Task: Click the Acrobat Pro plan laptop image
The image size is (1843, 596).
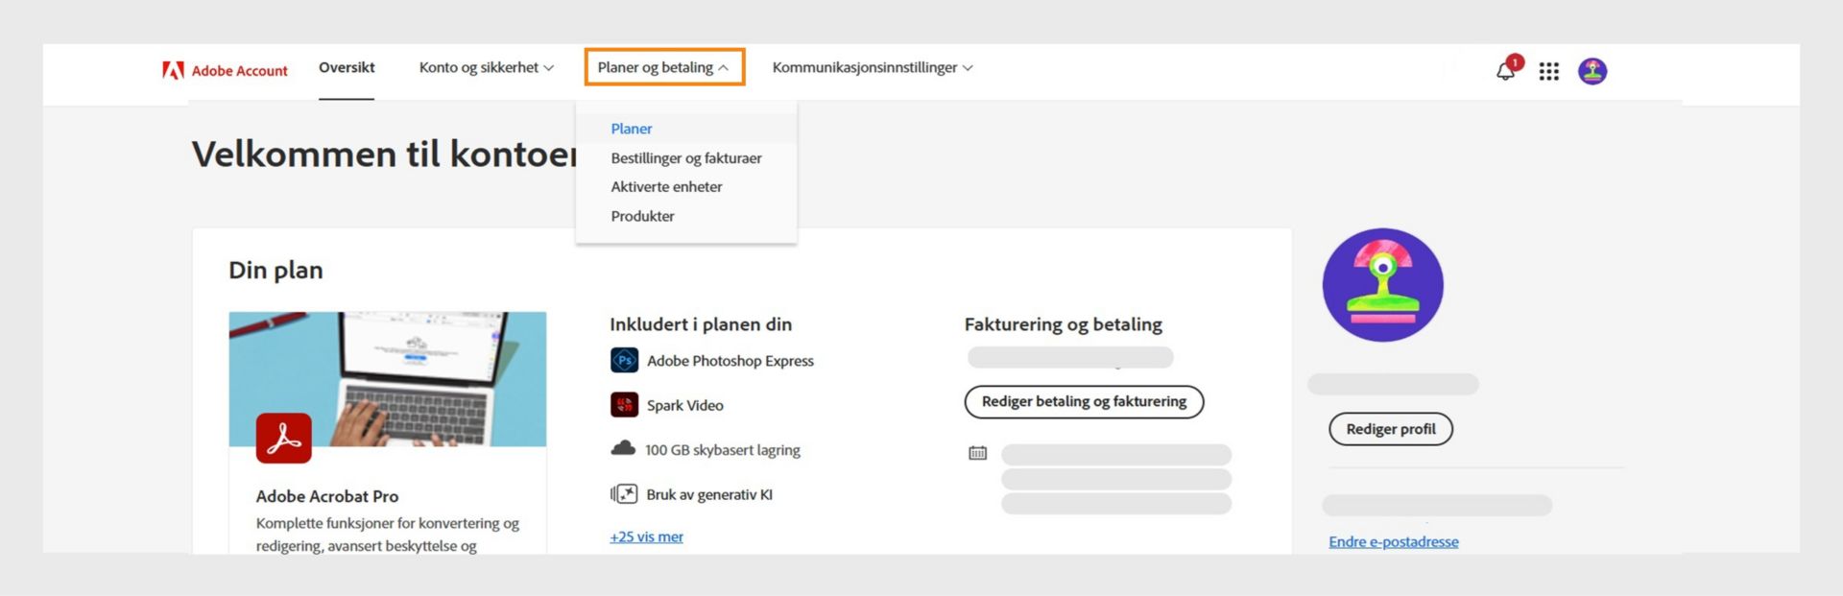Action: pos(388,379)
